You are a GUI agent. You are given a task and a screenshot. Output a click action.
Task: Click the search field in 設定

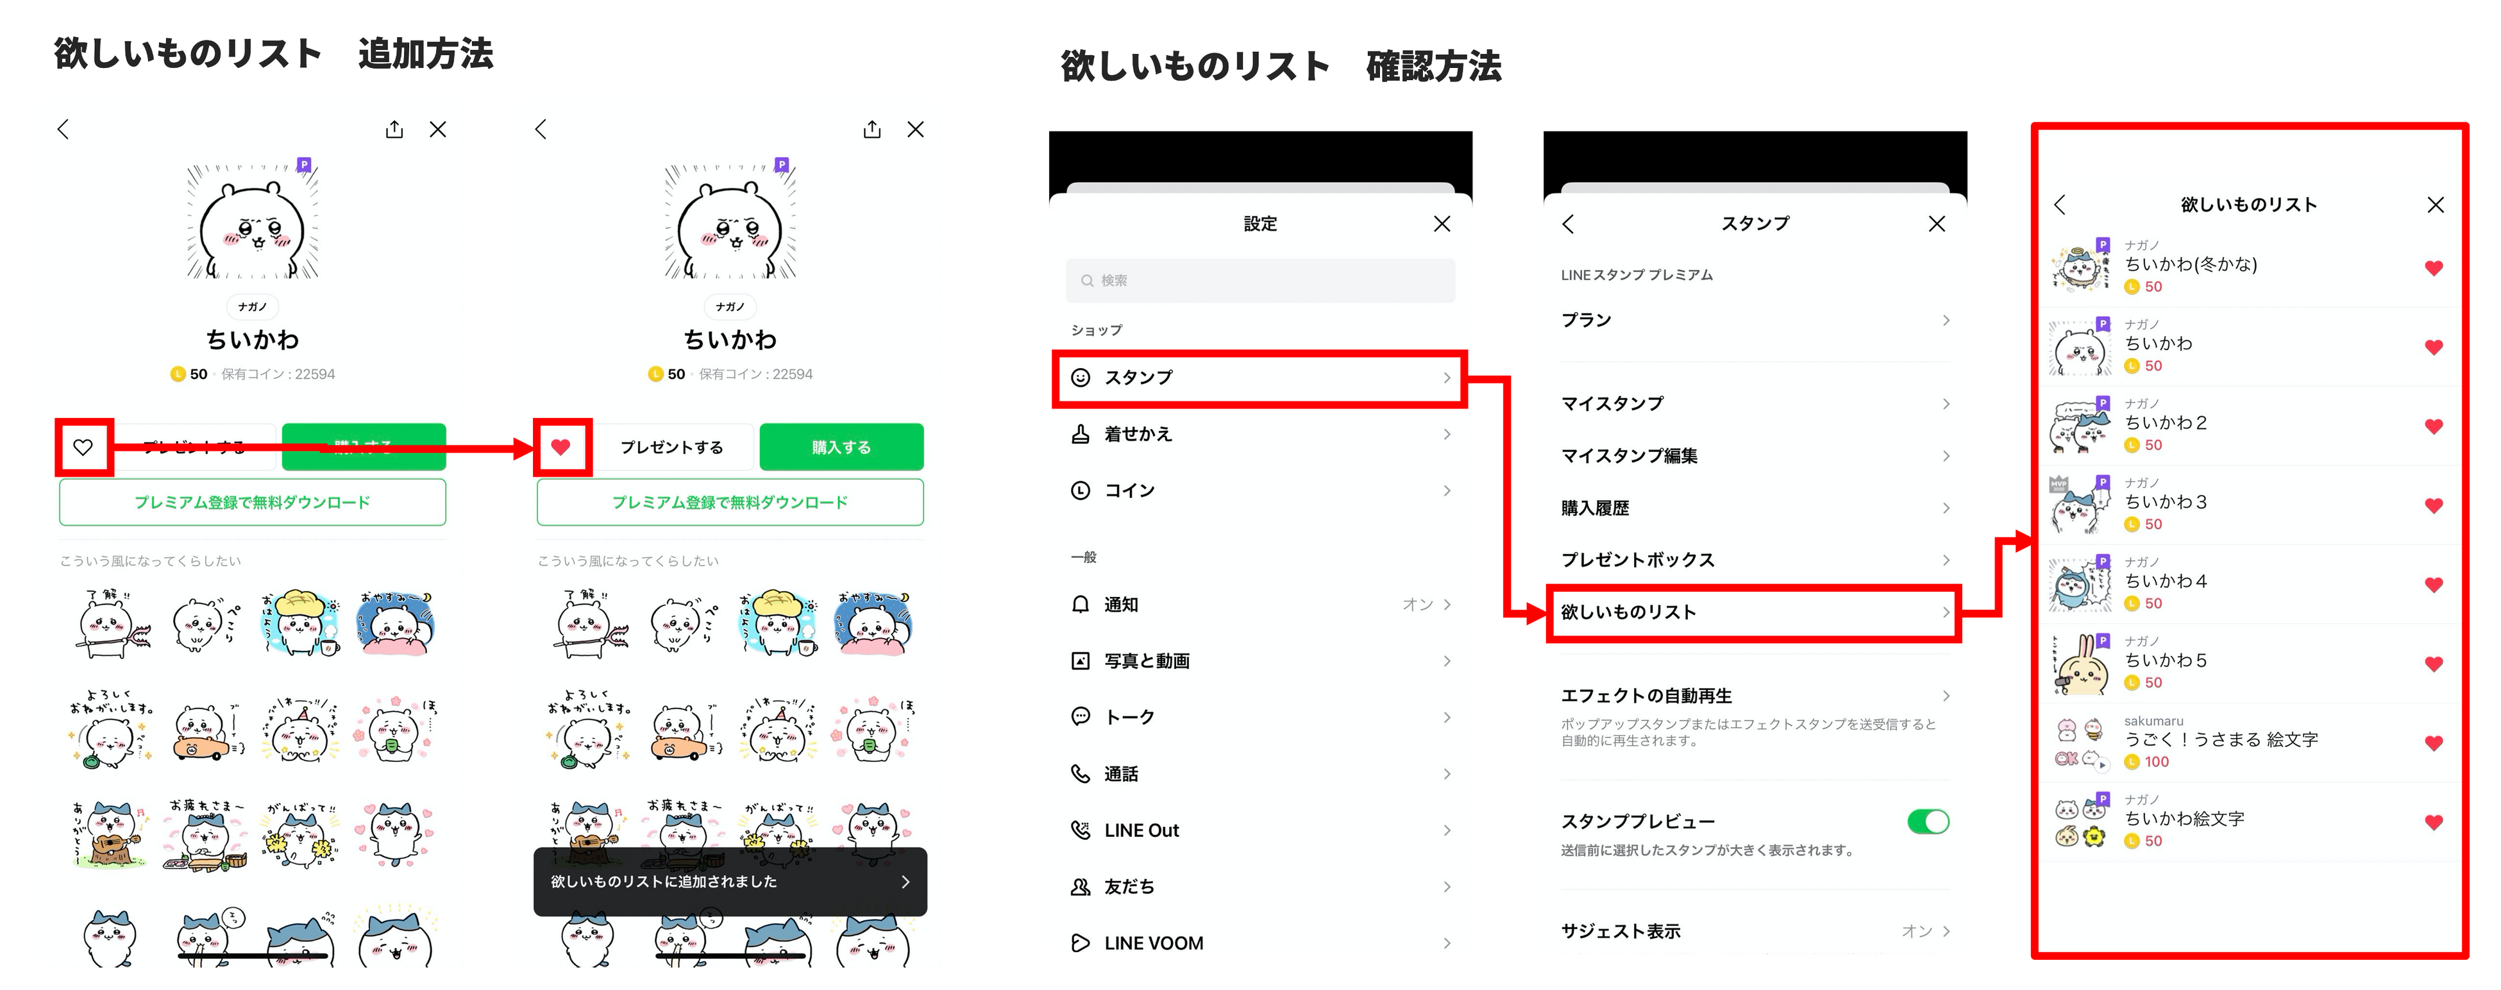pos(1260,280)
